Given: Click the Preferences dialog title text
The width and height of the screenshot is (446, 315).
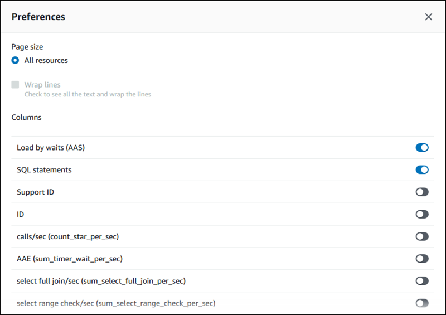Looking at the screenshot, I should (38, 17).
